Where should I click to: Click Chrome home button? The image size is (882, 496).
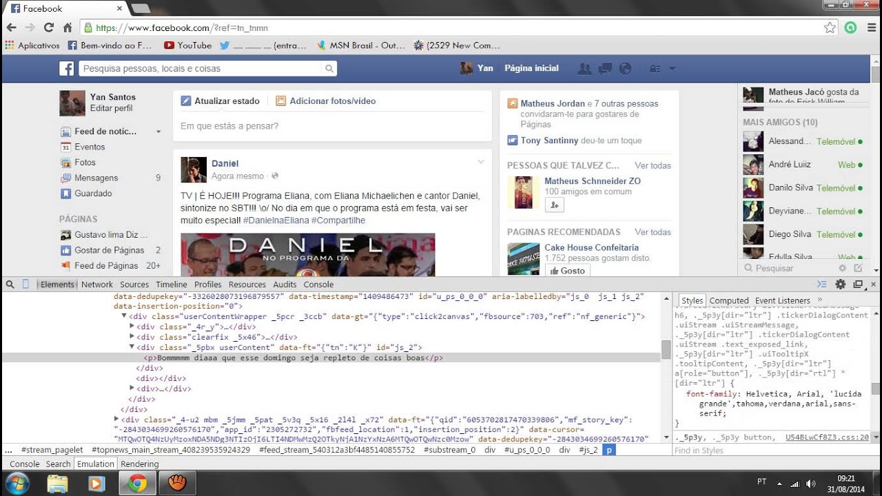click(68, 28)
